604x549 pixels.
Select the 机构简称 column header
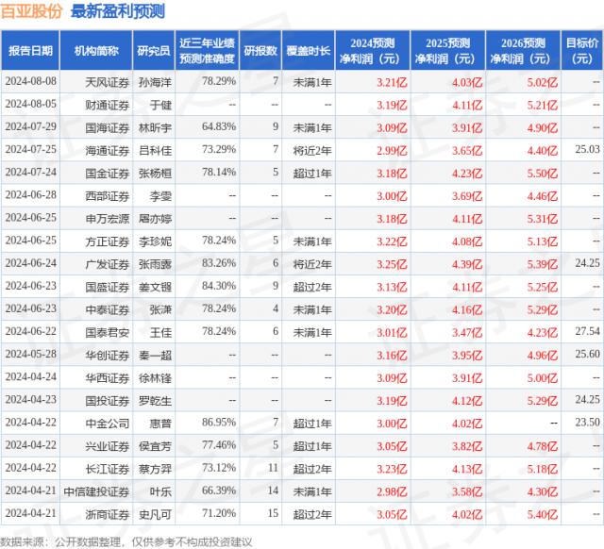click(x=96, y=50)
